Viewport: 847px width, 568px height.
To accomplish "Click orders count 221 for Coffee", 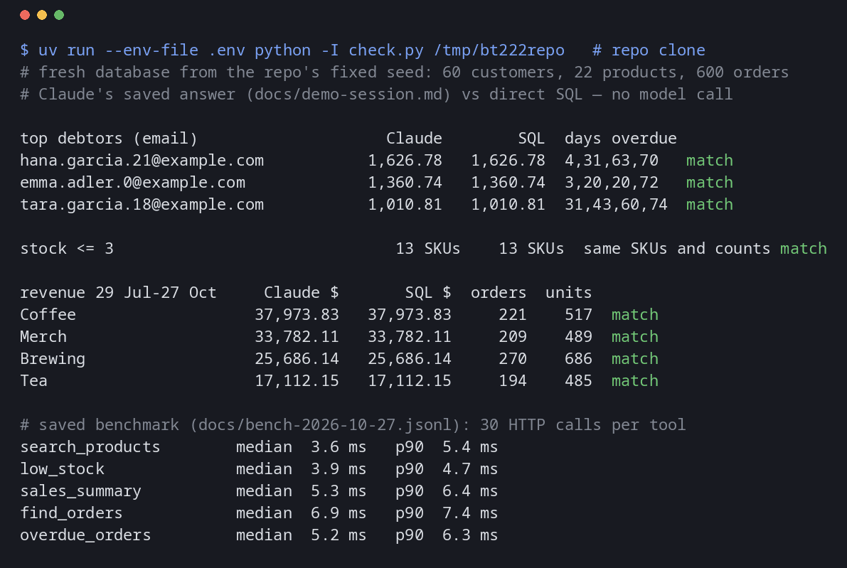I will pos(513,316).
